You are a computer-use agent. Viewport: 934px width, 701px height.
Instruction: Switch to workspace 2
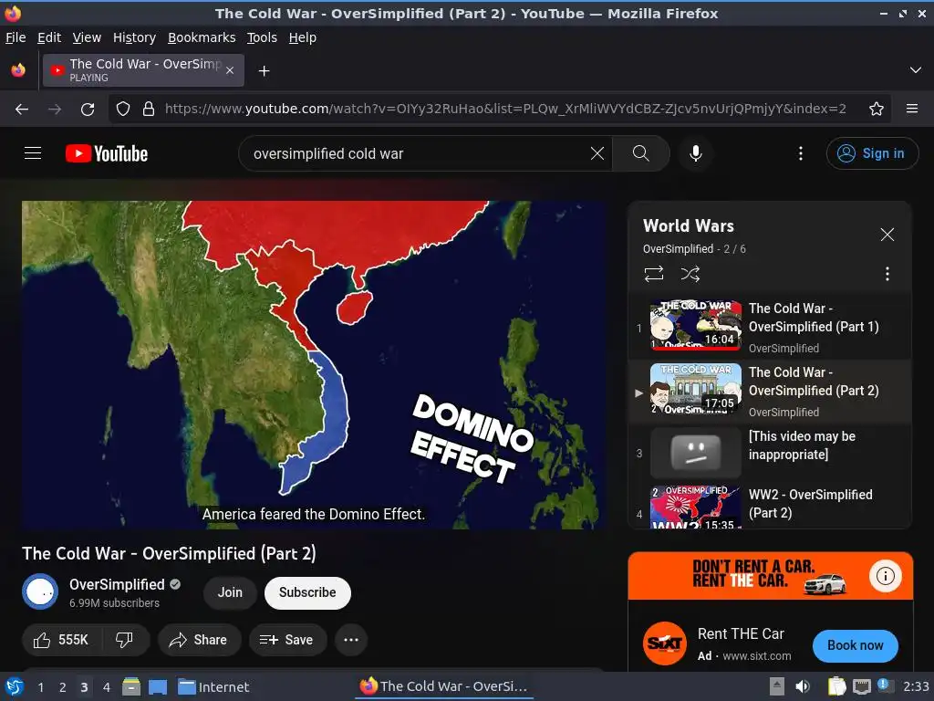pyautogui.click(x=63, y=687)
